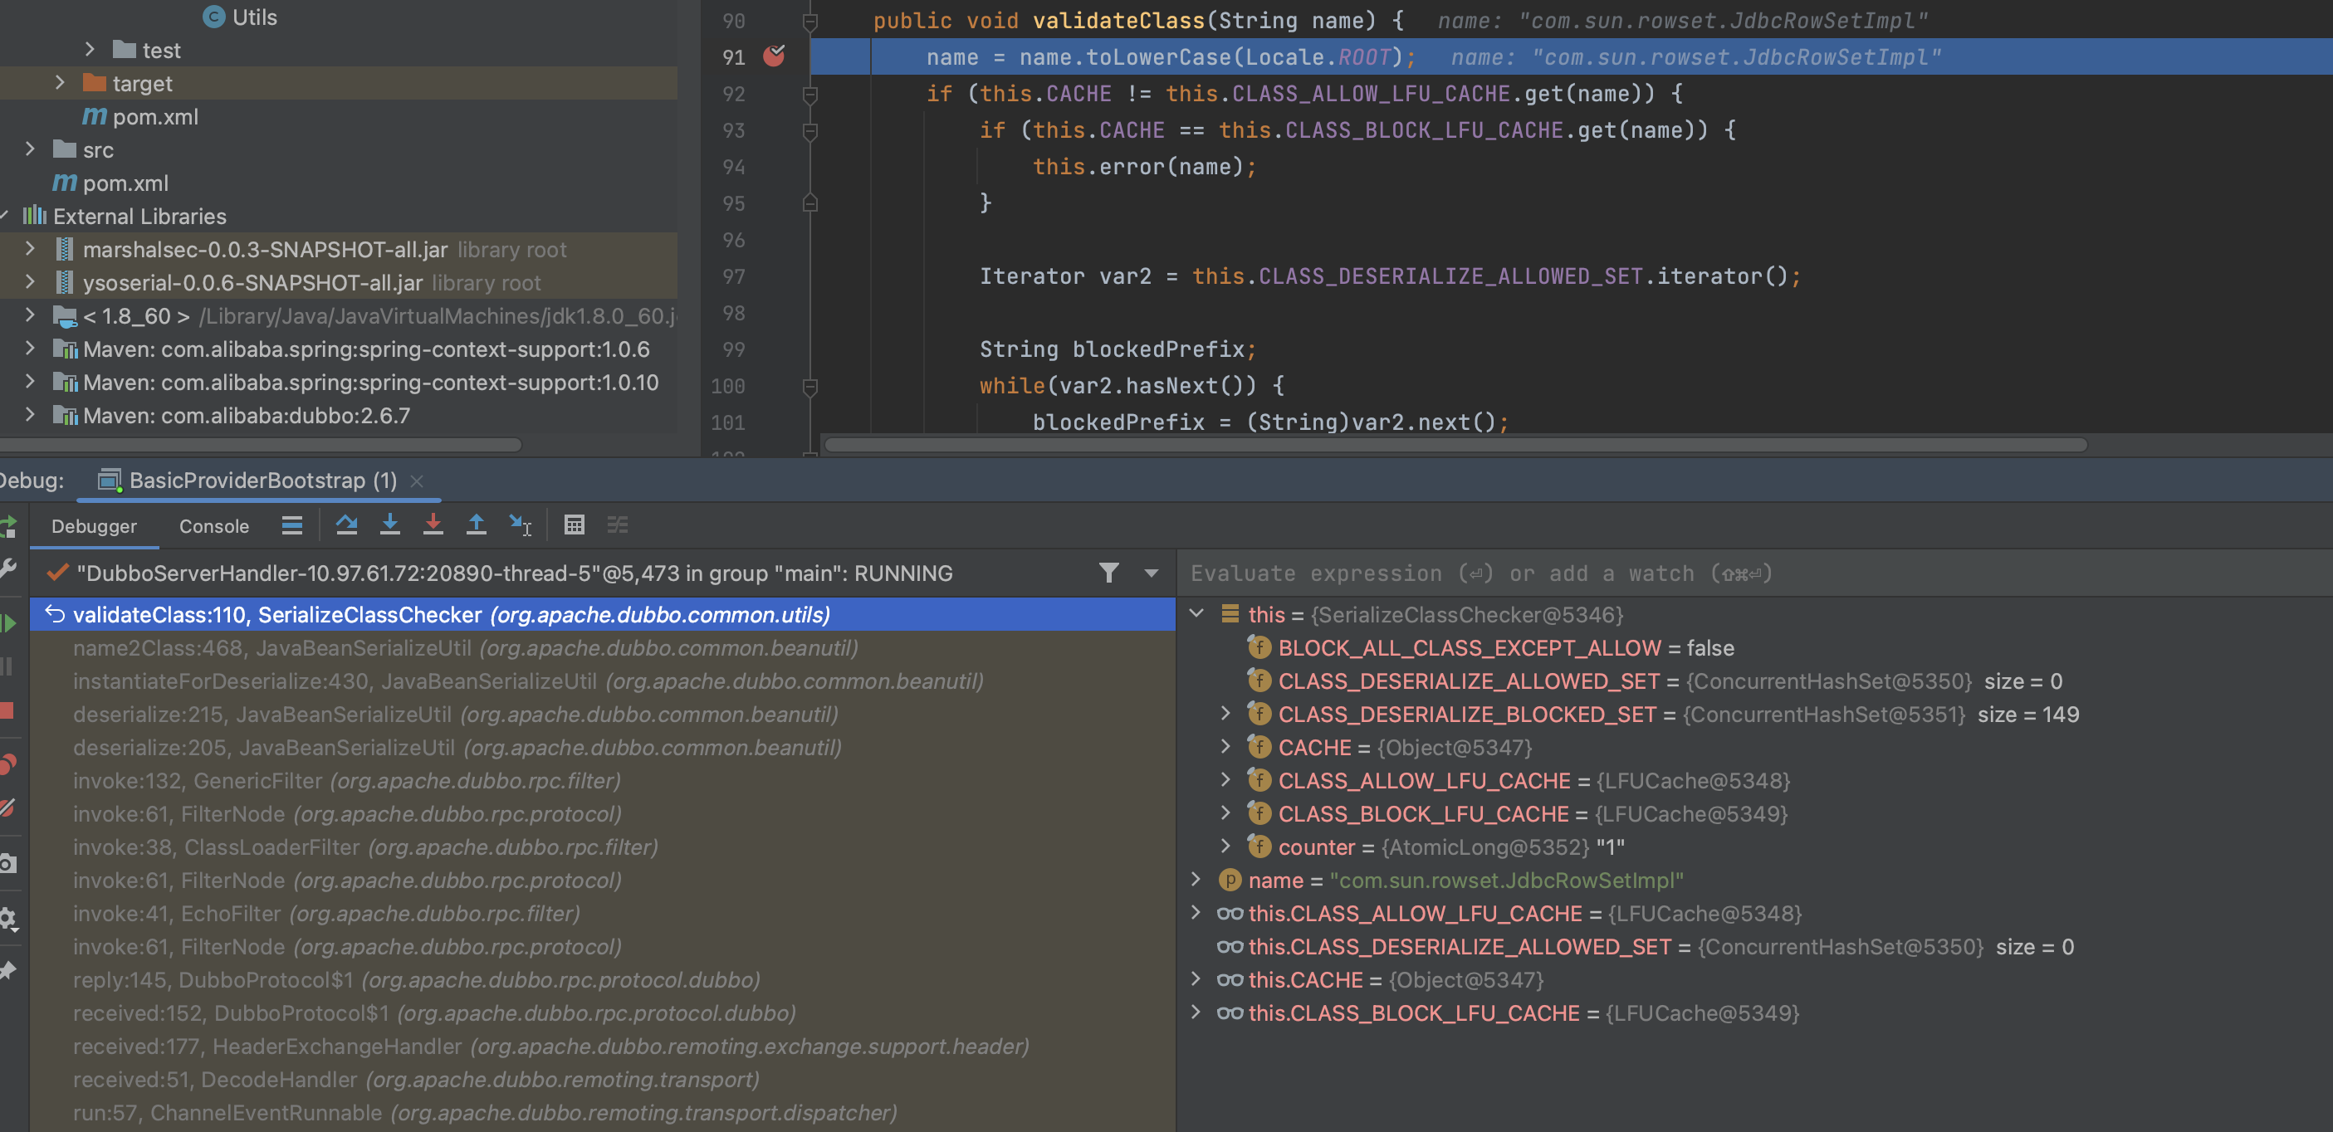Click the Pin Tab icon
The height and width of the screenshot is (1132, 2333).
click(x=7, y=971)
